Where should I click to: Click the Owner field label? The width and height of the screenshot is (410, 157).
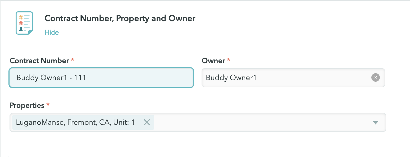(213, 61)
